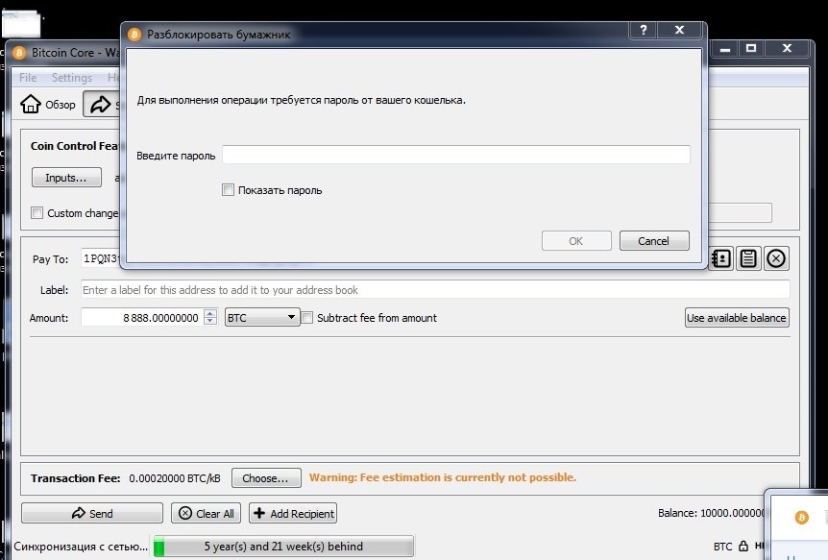The height and width of the screenshot is (560, 828).
Task: Click the paste address from clipboard icon
Action: tap(748, 258)
